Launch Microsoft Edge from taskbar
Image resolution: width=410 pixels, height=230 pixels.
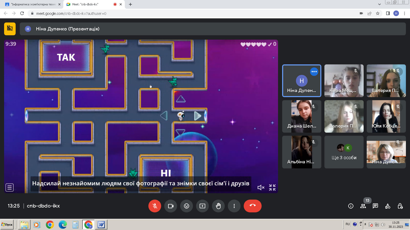pos(63,225)
